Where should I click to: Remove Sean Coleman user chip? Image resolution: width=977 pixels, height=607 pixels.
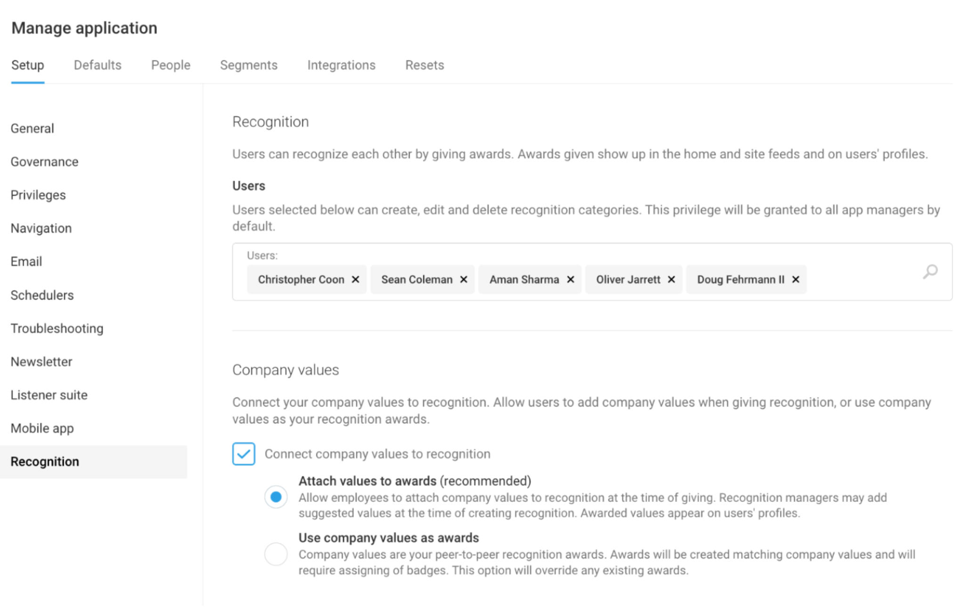pyautogui.click(x=464, y=279)
